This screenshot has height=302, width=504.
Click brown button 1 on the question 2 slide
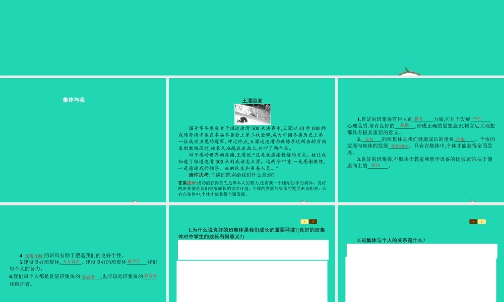[x=473, y=221]
